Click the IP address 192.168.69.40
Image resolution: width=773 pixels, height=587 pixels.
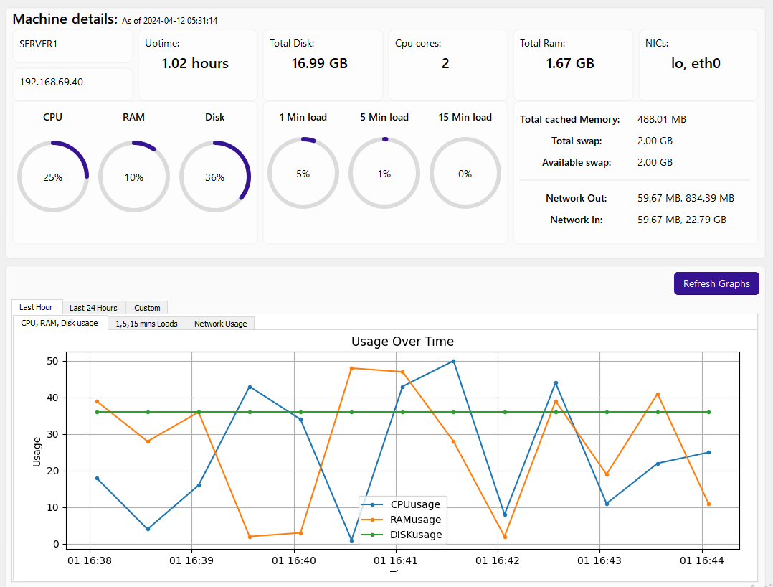pos(52,82)
